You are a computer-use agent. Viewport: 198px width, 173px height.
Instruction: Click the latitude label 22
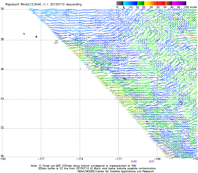click(2, 127)
